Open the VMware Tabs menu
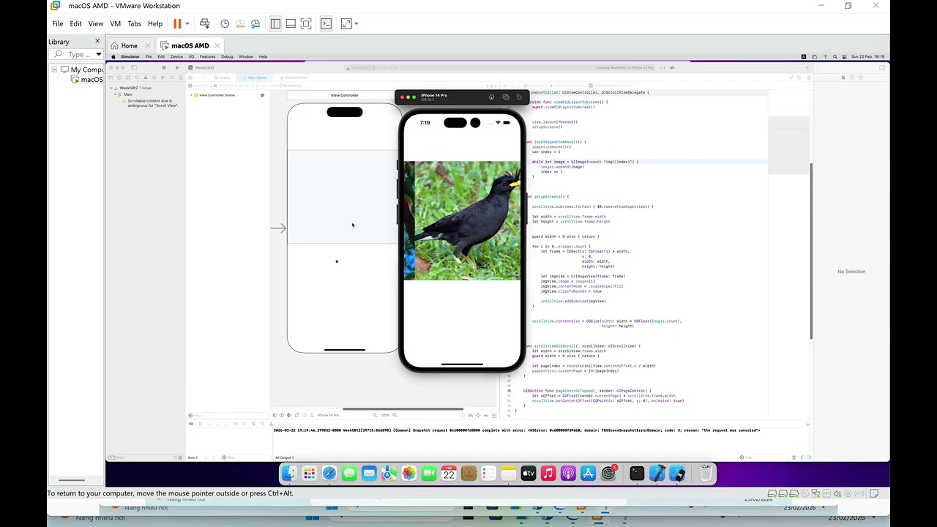Screen dimensions: 937x527 (x=134, y=23)
